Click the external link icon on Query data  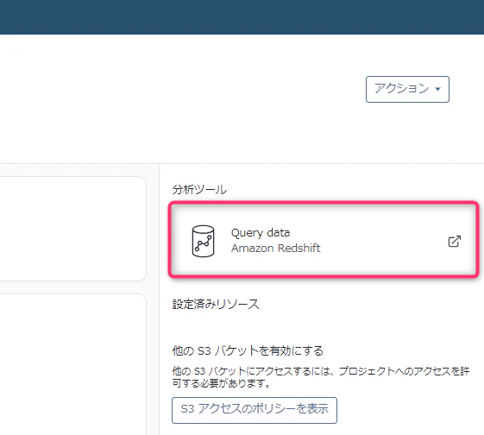[455, 242]
